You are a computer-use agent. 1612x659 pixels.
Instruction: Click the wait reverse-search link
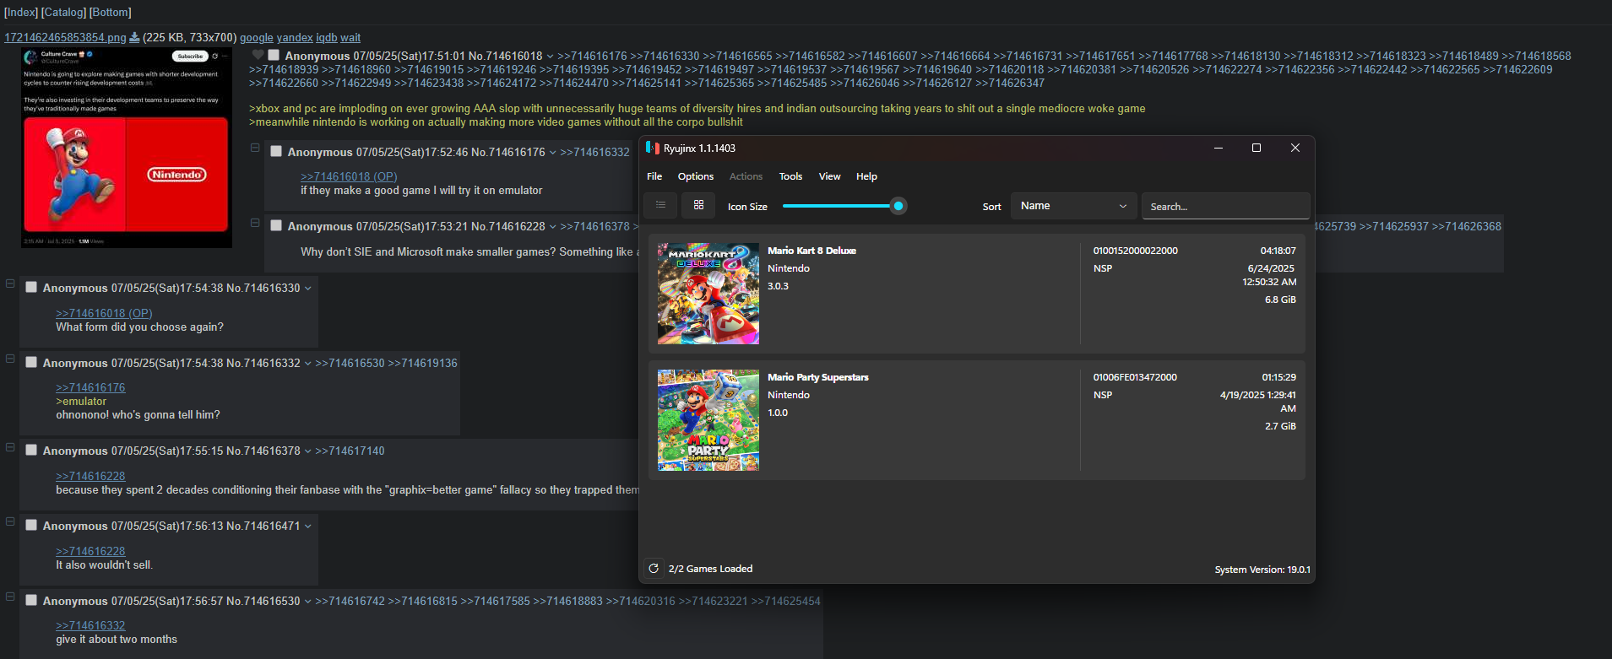(x=350, y=37)
